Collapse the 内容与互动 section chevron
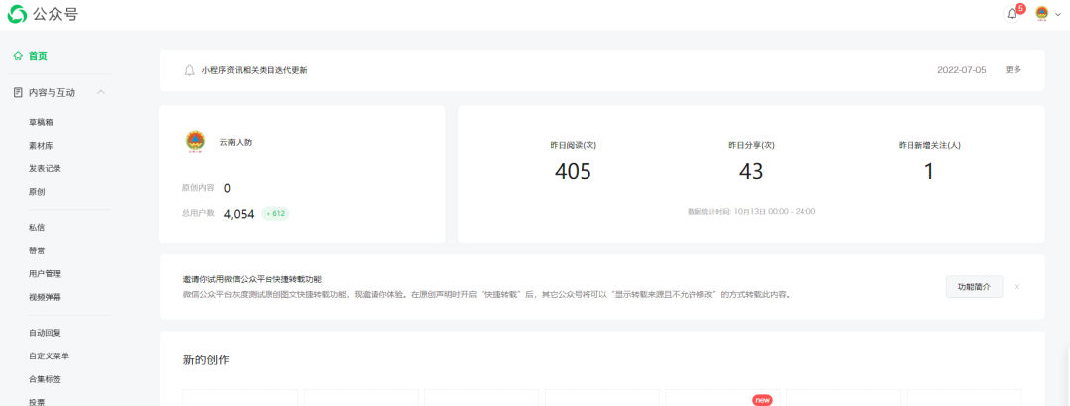This screenshot has height=406, width=1070. click(101, 92)
